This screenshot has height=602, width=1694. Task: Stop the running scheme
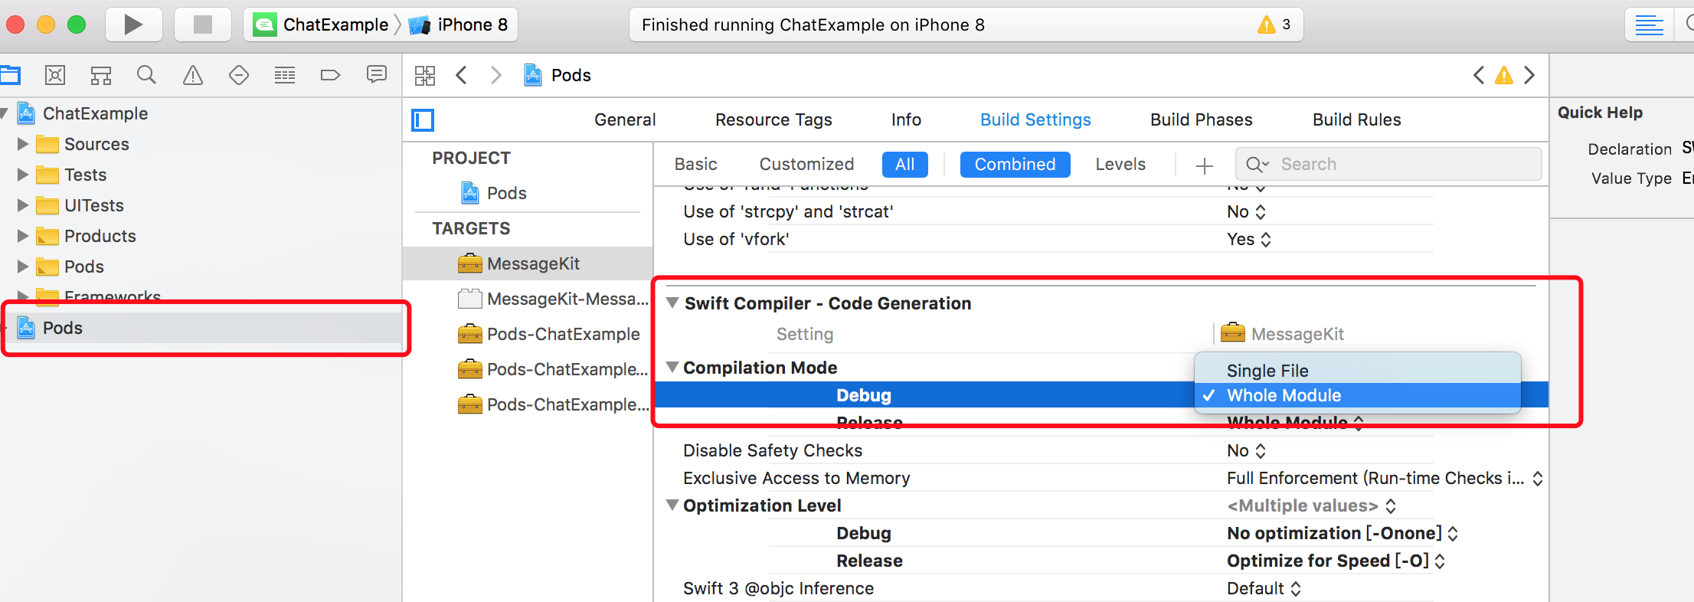(x=203, y=25)
